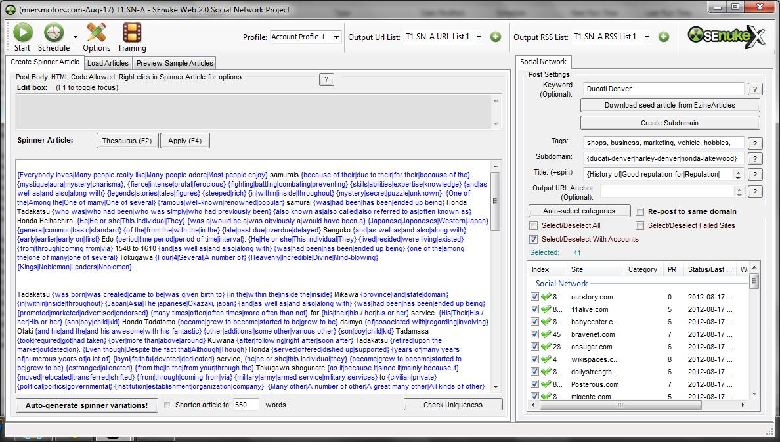Sort by the Index column header
Viewport: 780px width, 442px height.
pyautogui.click(x=547, y=269)
